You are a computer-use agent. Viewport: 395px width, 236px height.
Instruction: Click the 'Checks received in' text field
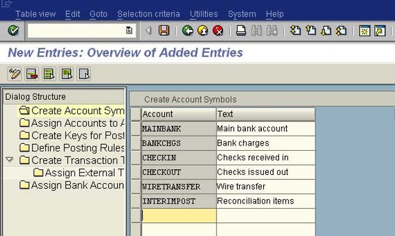(x=266, y=158)
